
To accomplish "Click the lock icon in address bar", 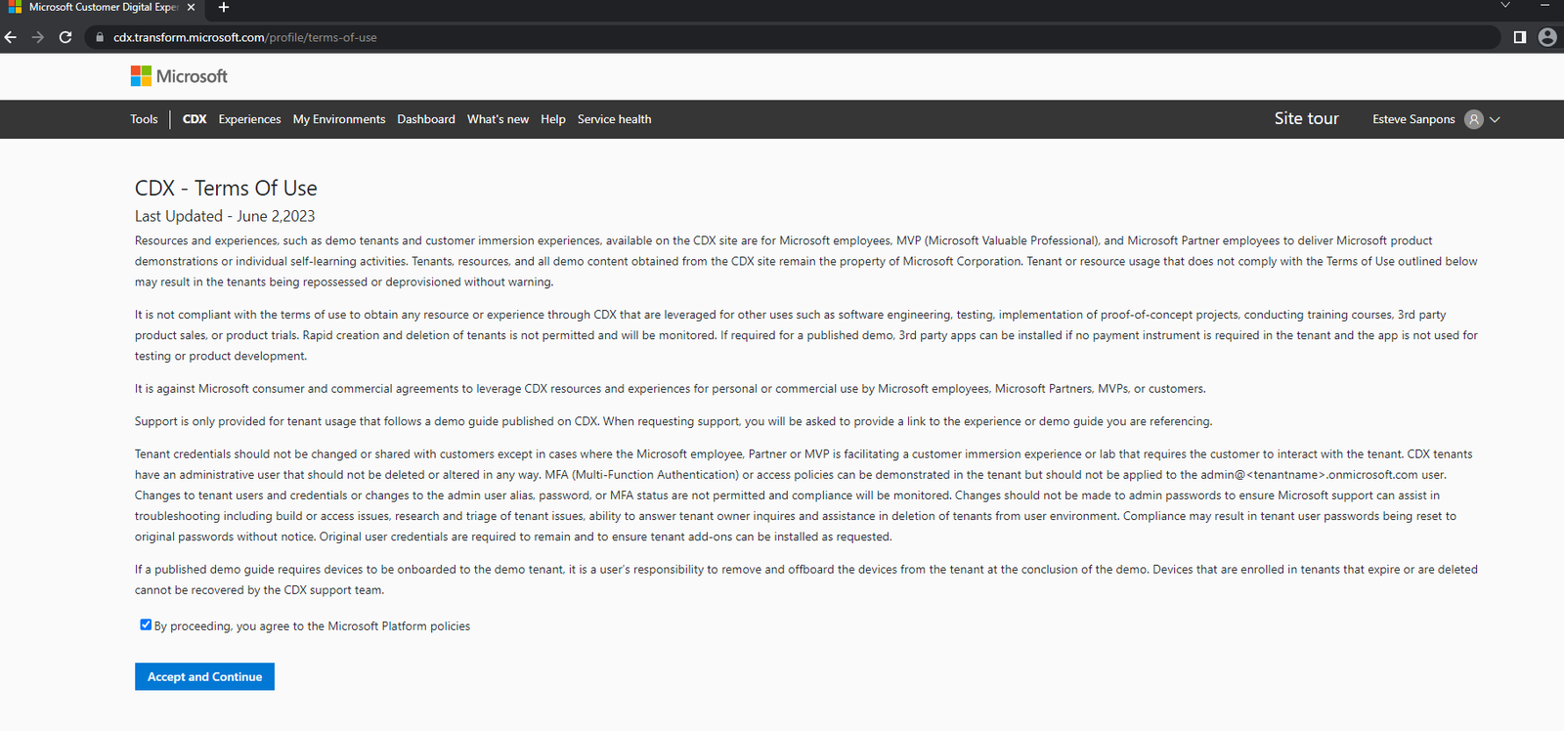I will point(100,37).
